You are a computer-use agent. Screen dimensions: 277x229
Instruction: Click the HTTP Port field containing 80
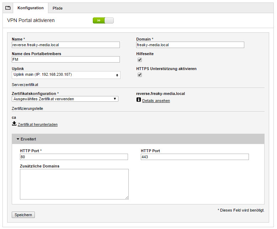click(x=74, y=157)
